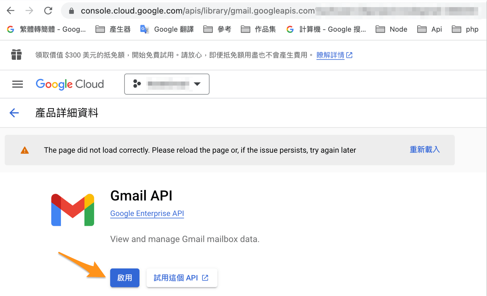Open the hamburger navigation menu
Image resolution: width=487 pixels, height=296 pixels.
coord(17,84)
